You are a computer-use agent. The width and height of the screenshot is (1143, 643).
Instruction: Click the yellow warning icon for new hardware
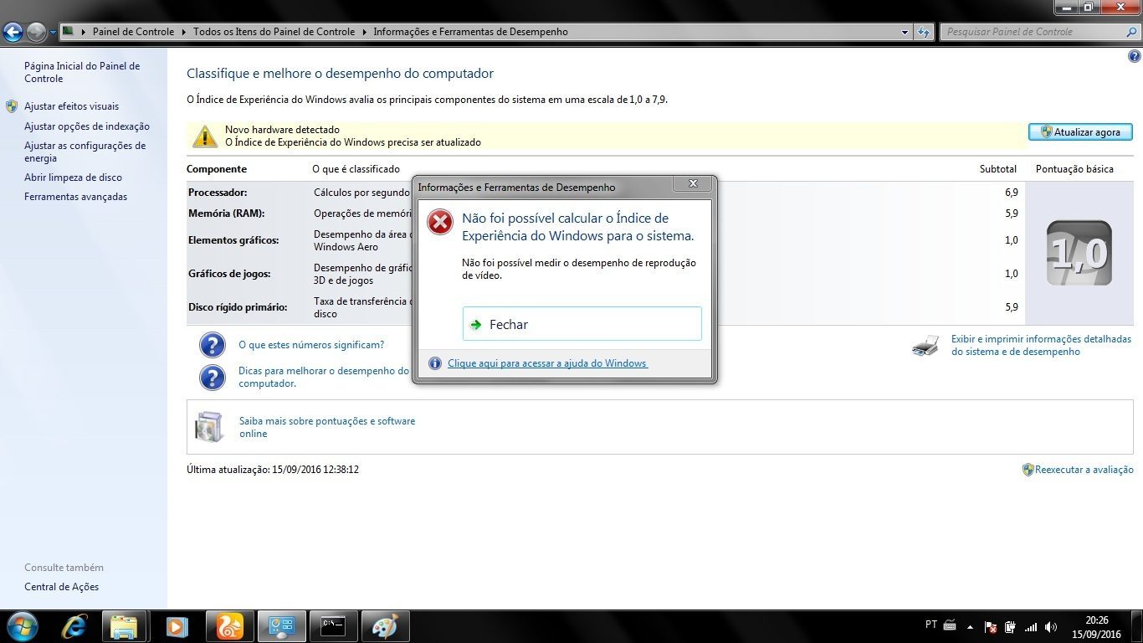tap(204, 136)
